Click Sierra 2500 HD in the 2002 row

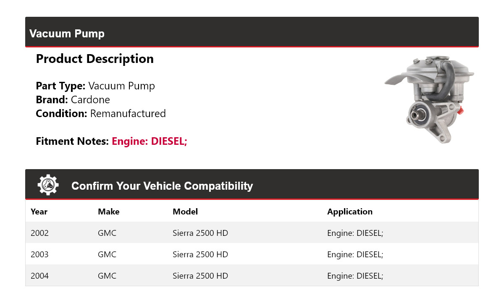click(x=200, y=233)
